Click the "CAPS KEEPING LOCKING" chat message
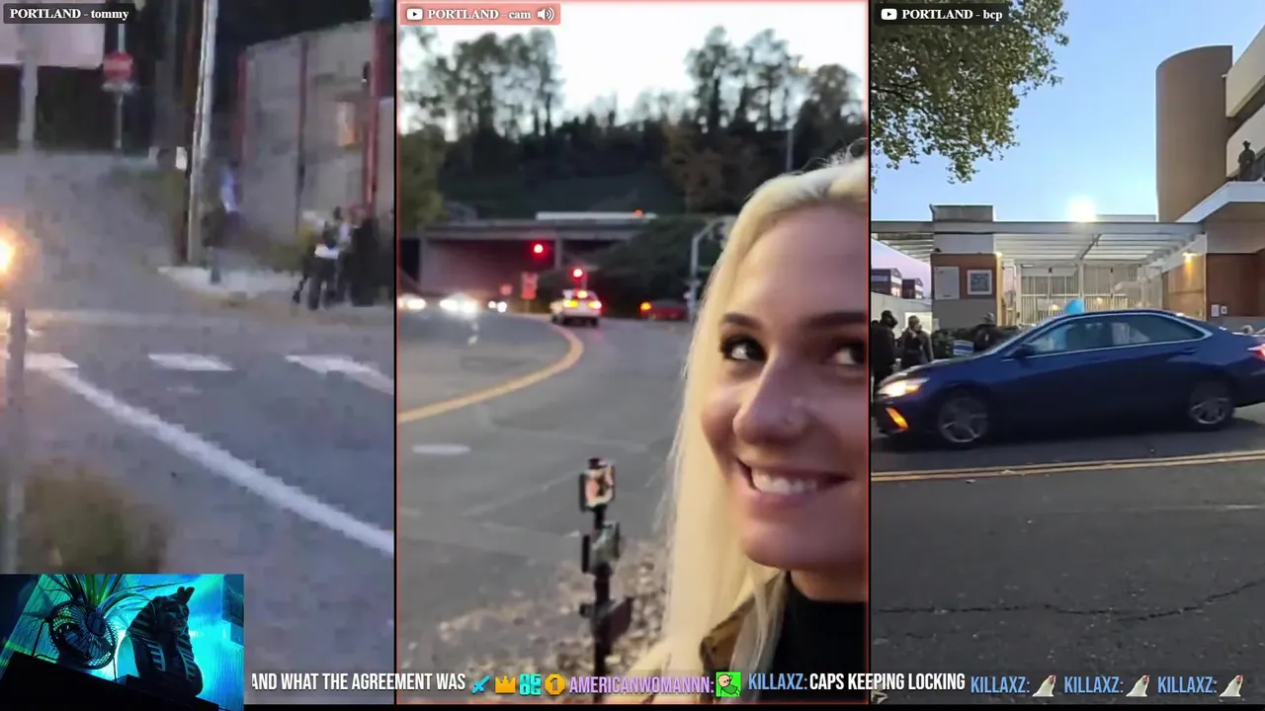1265x711 pixels. click(886, 682)
